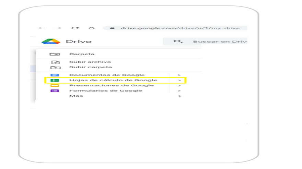Click the drive.google.com address bar

pyautogui.click(x=175, y=28)
